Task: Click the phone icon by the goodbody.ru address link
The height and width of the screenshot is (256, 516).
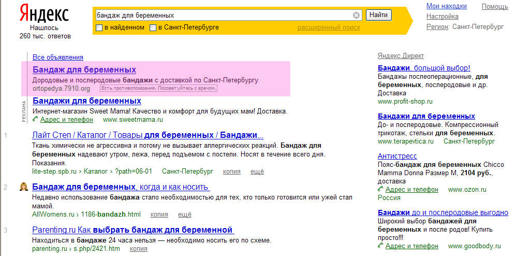Action: pos(381,246)
